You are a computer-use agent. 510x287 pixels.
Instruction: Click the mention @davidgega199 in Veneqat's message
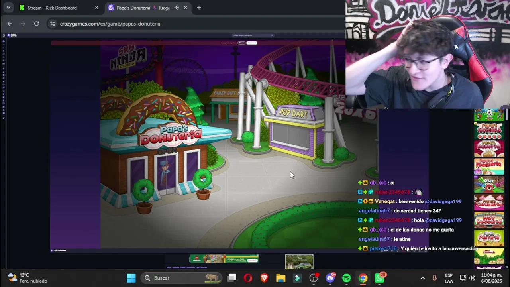(x=443, y=201)
